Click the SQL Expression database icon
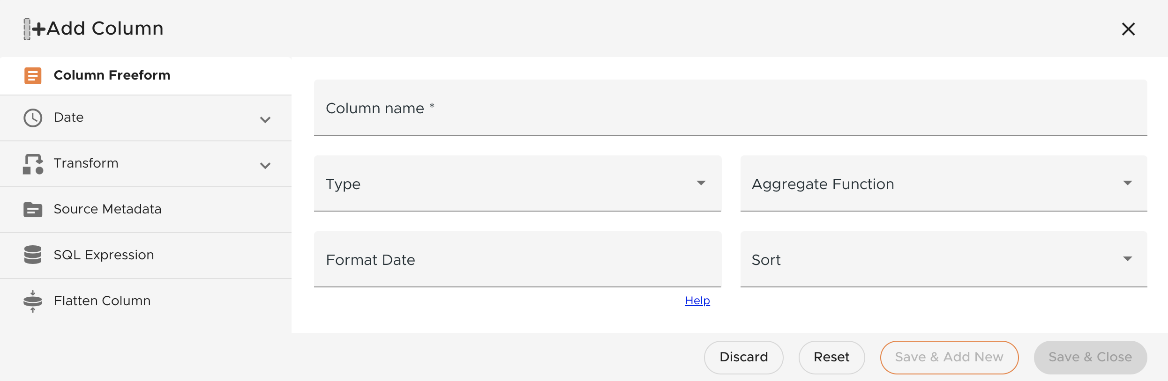The image size is (1168, 381). click(x=33, y=255)
